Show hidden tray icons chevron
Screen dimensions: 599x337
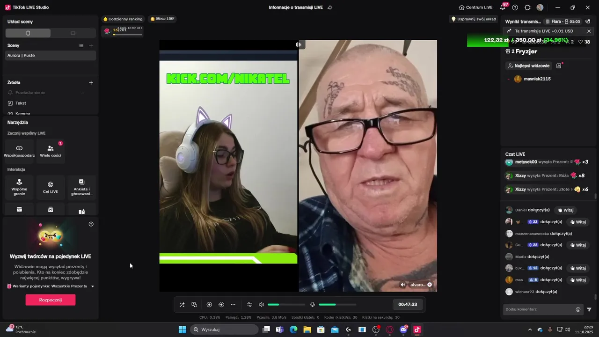coord(530,330)
